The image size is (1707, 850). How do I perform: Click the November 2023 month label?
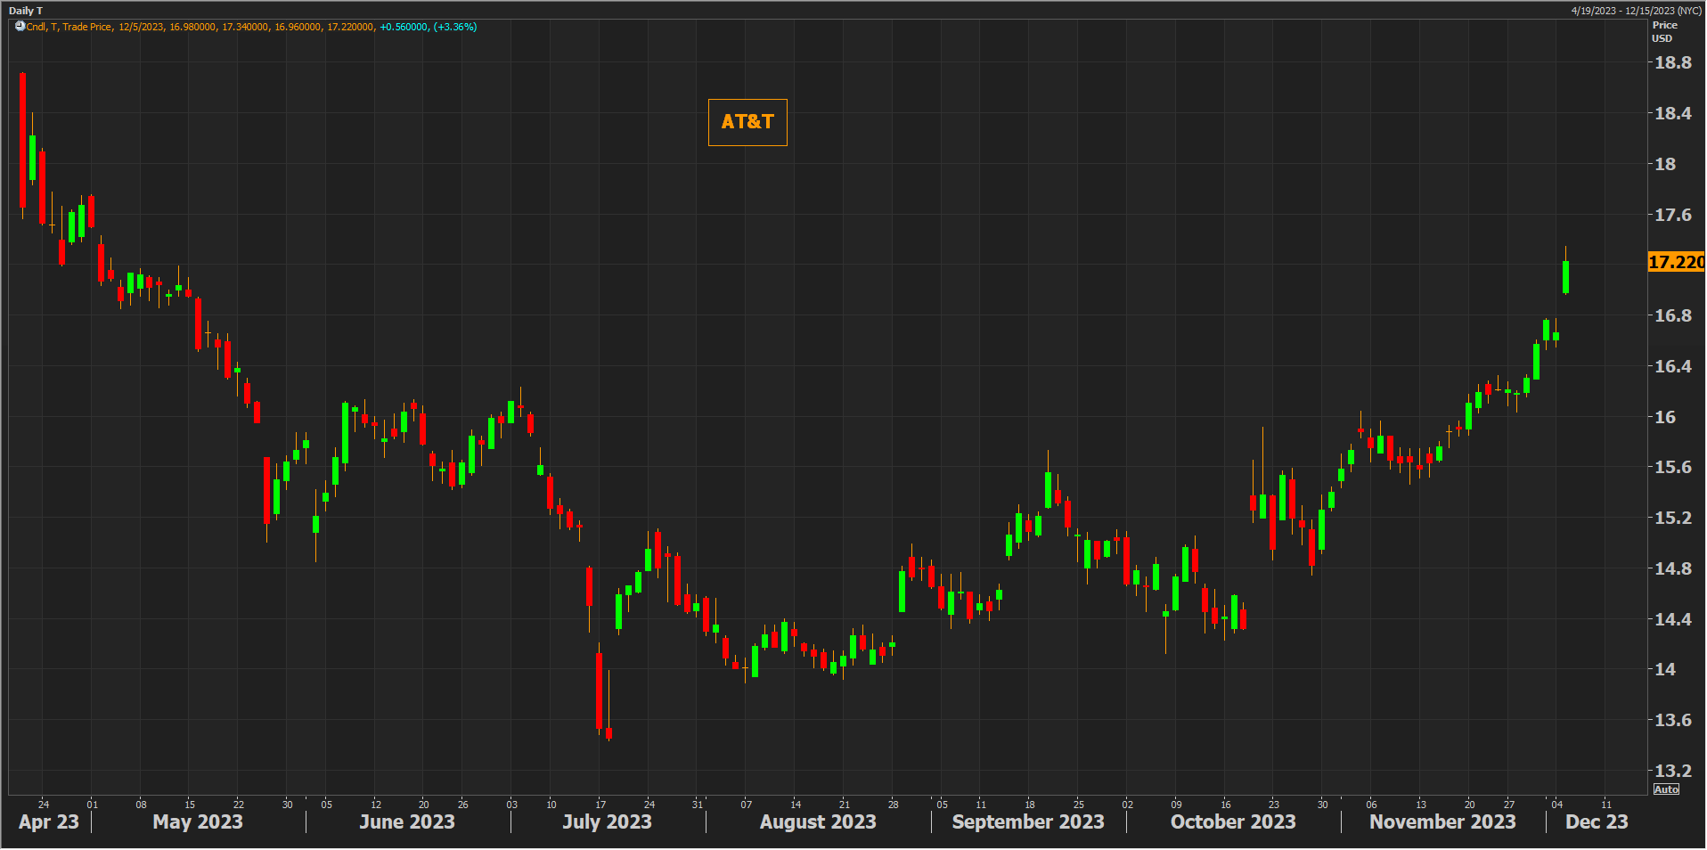1442,821
